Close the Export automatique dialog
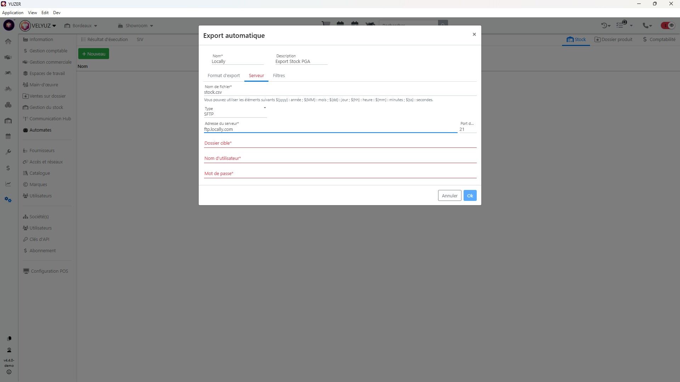This screenshot has width=680, height=382. click(474, 34)
